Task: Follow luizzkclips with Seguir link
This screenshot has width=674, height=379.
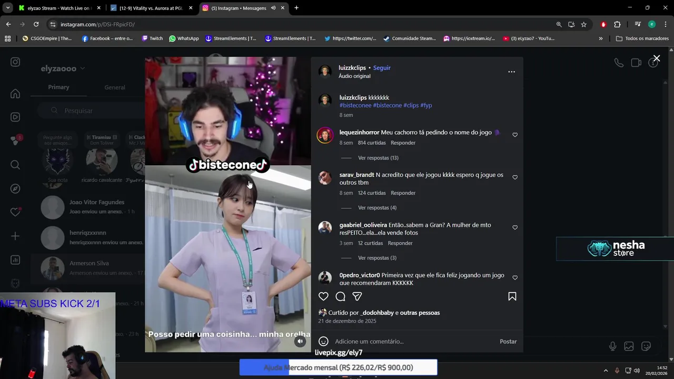Action: 382,68
